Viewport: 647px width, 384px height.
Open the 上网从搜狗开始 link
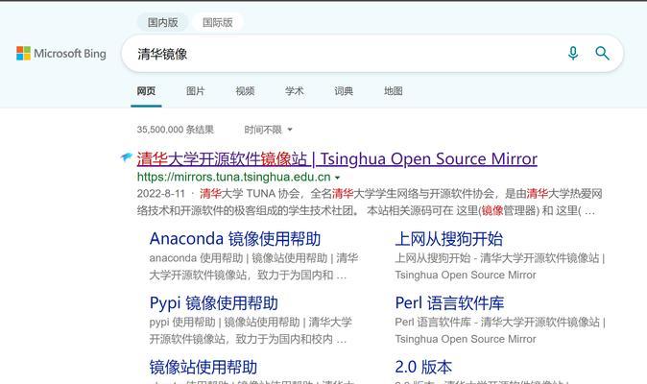pyautogui.click(x=449, y=239)
